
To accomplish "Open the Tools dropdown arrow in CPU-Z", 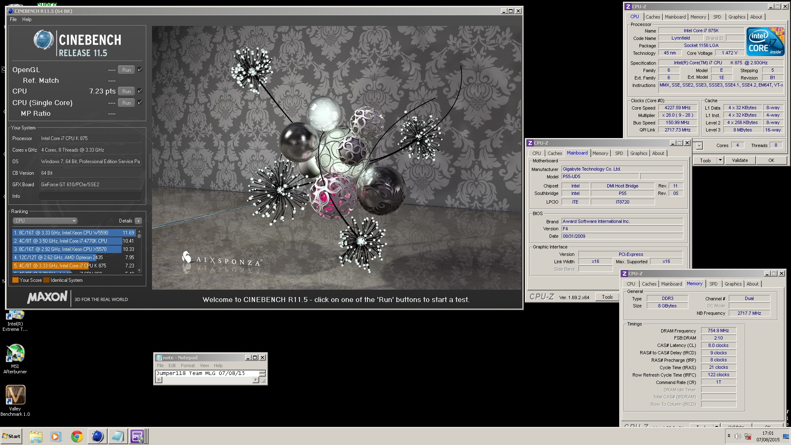I will [x=720, y=160].
